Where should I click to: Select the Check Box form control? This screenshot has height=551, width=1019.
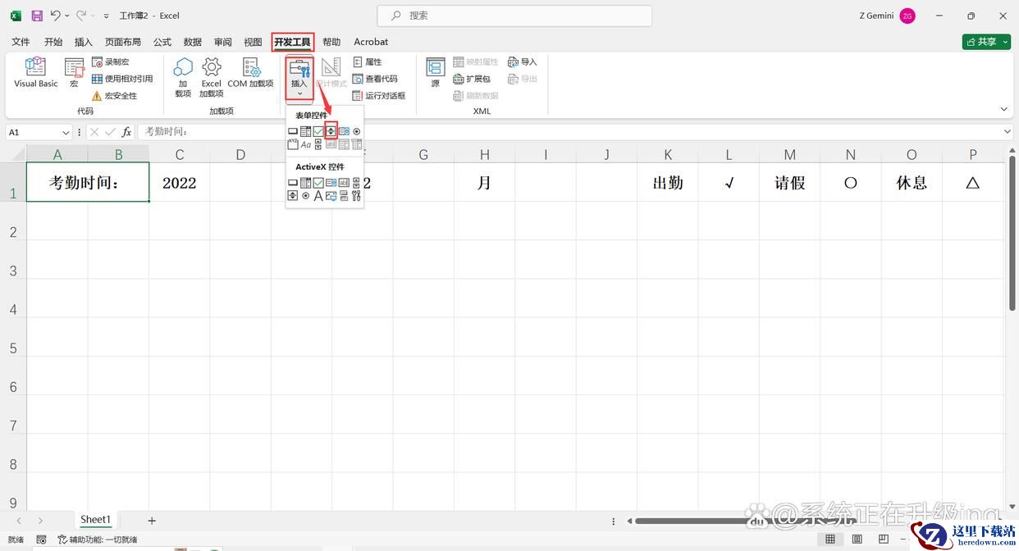coord(318,131)
